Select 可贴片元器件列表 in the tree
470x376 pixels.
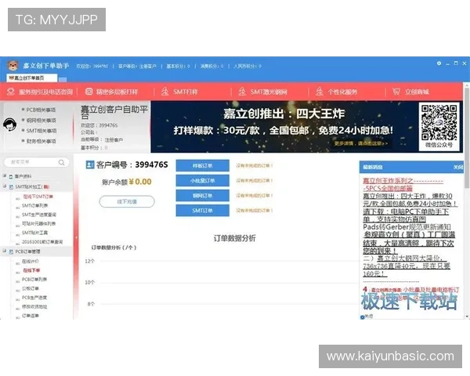(38, 224)
